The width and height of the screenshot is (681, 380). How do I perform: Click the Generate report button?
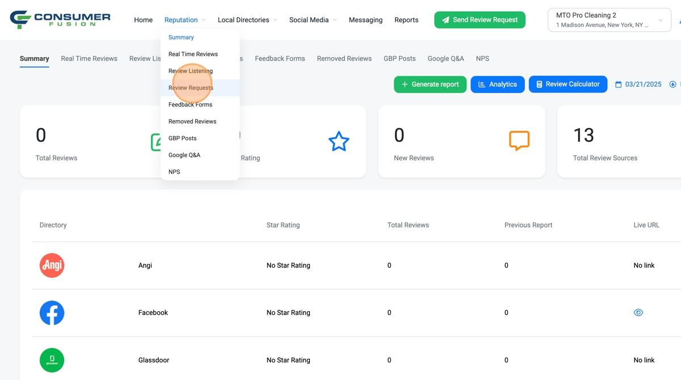click(x=430, y=85)
